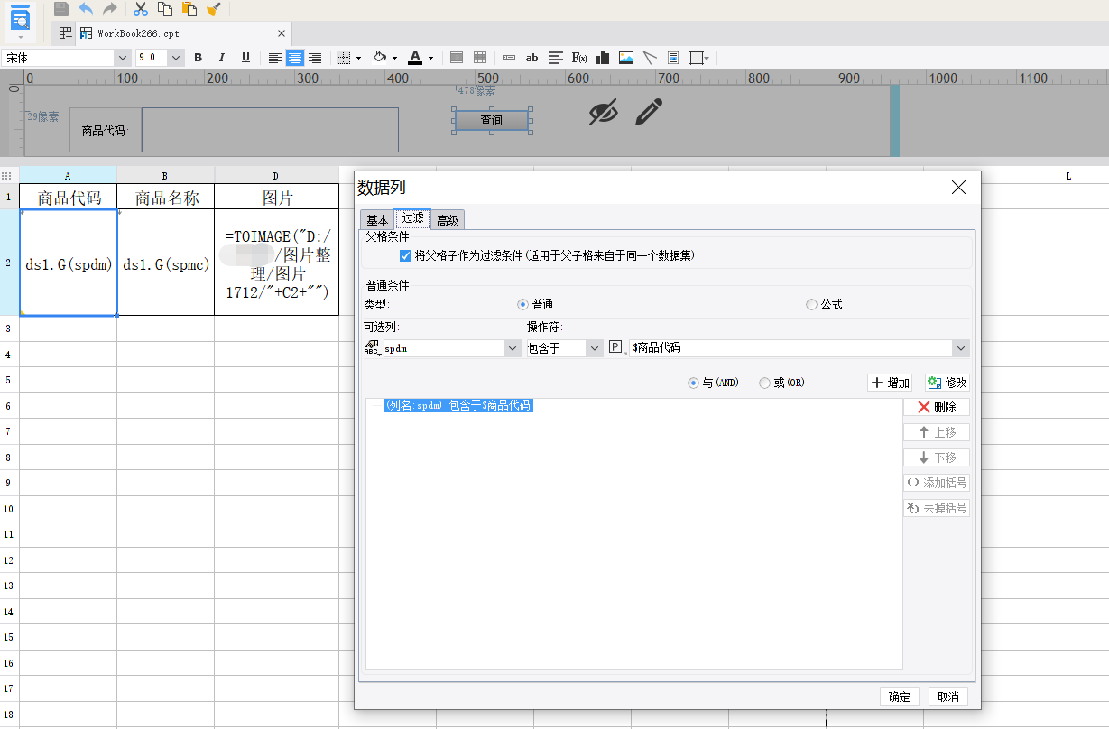
Task: Select the 公式 condition type radio
Action: [811, 305]
